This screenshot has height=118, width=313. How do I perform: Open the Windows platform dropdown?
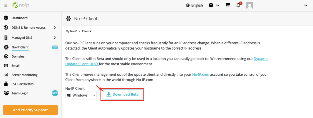click(x=81, y=95)
